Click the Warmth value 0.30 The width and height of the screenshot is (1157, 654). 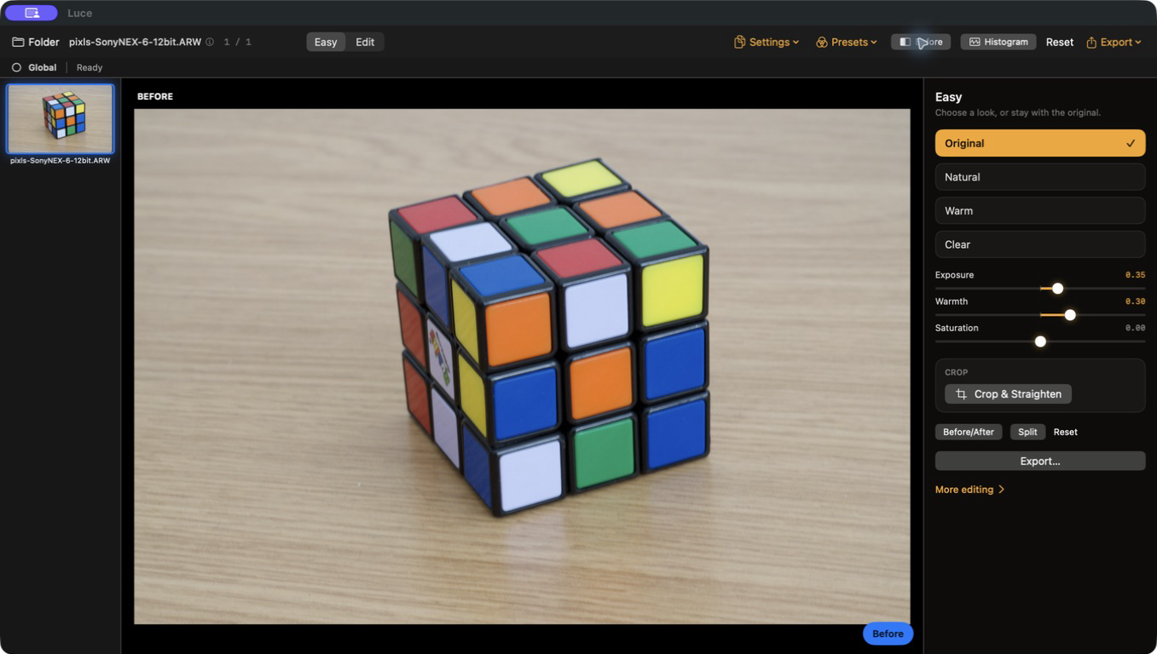(1135, 301)
